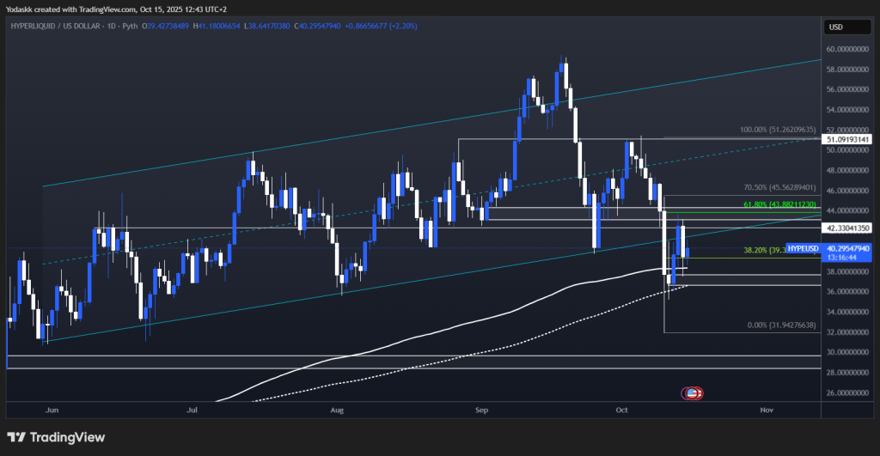Click the 0.00% Fibonacci level label
This screenshot has width=880, height=456.
pos(782,325)
